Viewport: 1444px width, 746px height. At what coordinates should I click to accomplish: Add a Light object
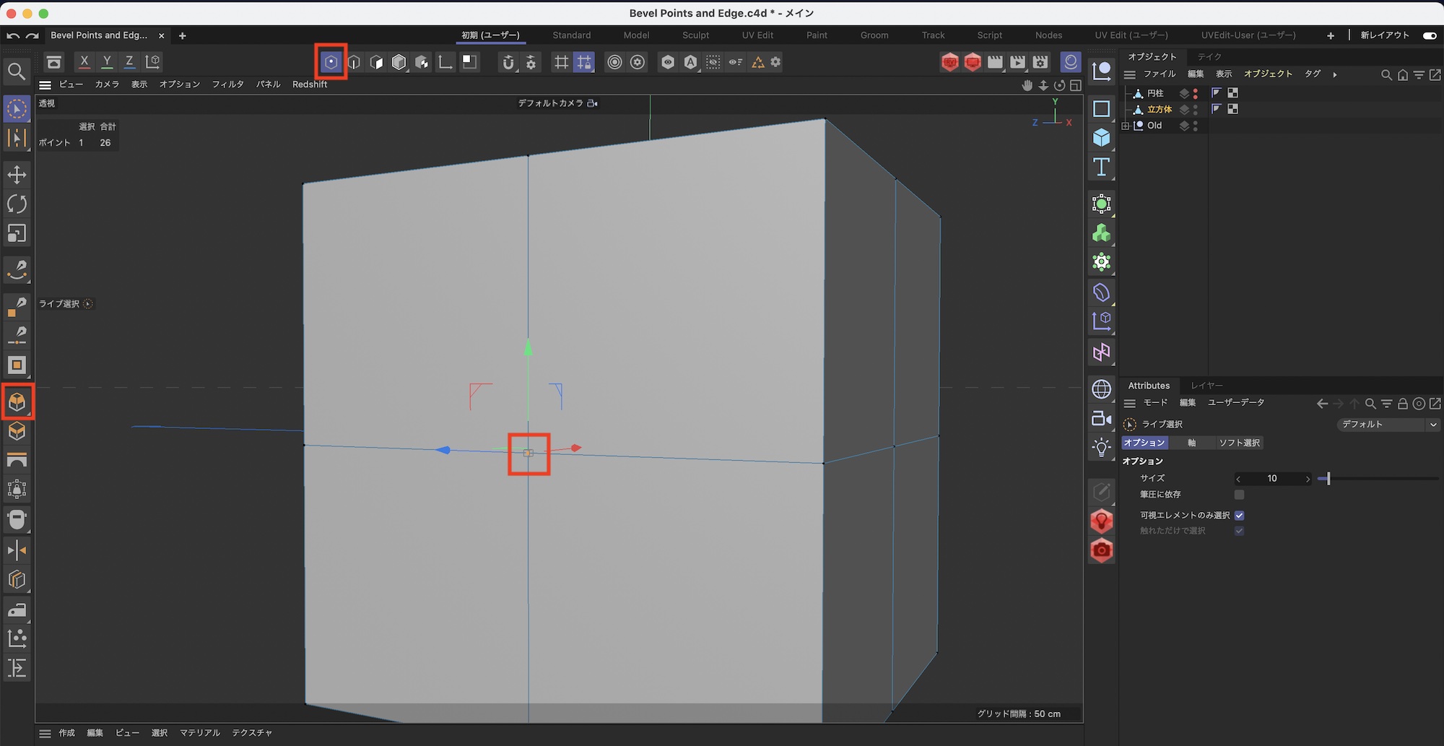pyautogui.click(x=1101, y=448)
